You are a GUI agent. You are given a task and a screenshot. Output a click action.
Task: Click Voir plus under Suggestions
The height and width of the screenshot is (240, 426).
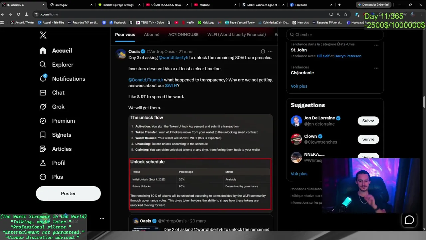click(299, 174)
